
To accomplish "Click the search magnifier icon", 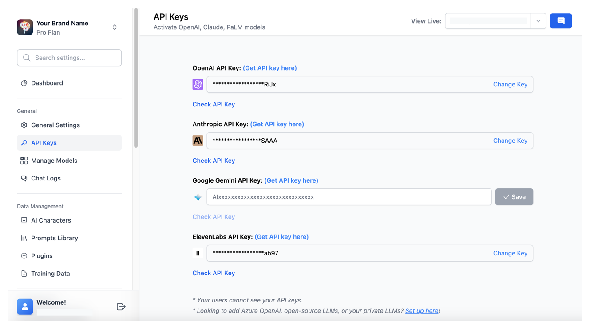I will pos(27,58).
